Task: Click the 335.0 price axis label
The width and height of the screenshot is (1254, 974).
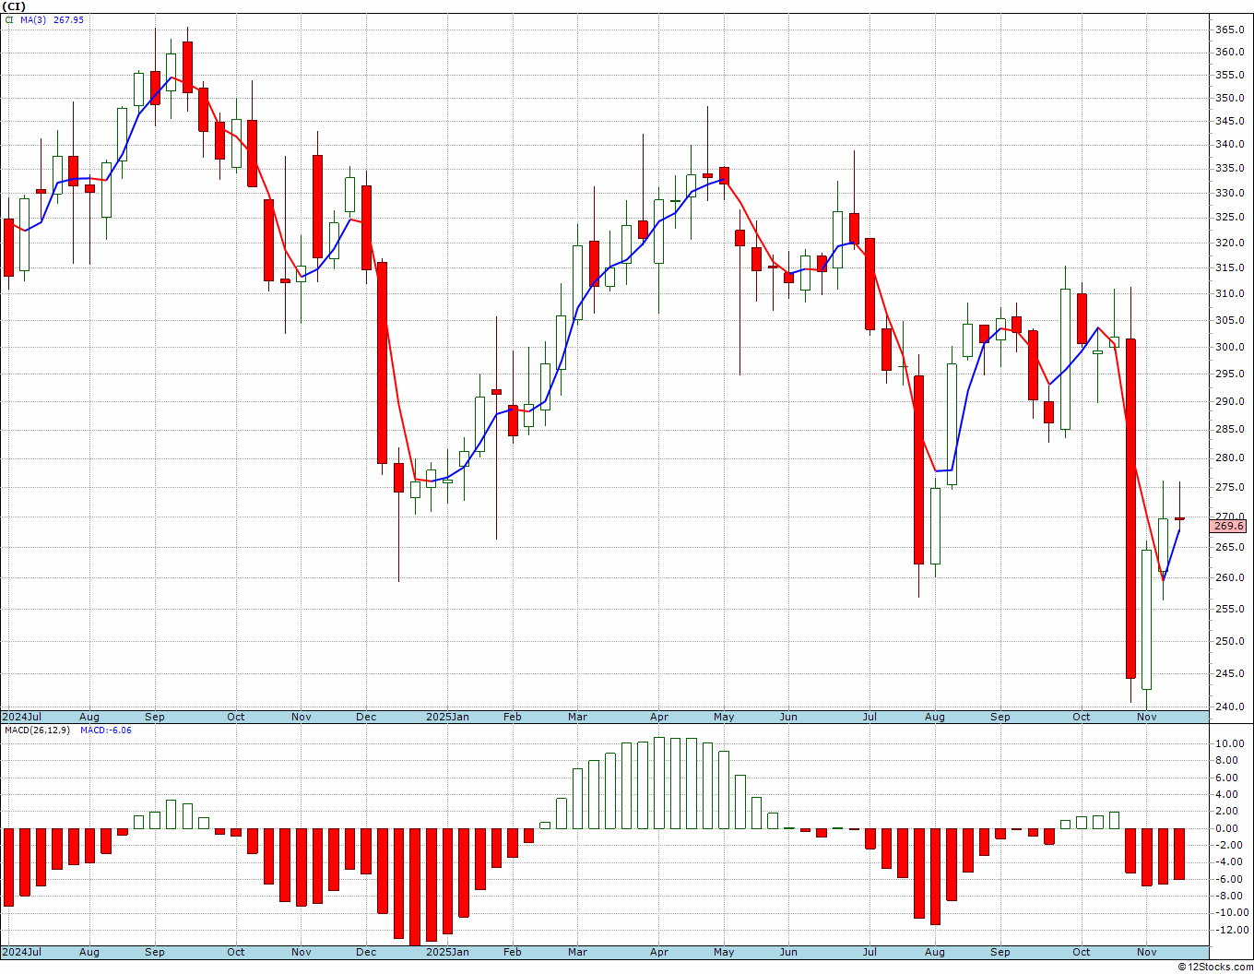Action: point(1229,168)
